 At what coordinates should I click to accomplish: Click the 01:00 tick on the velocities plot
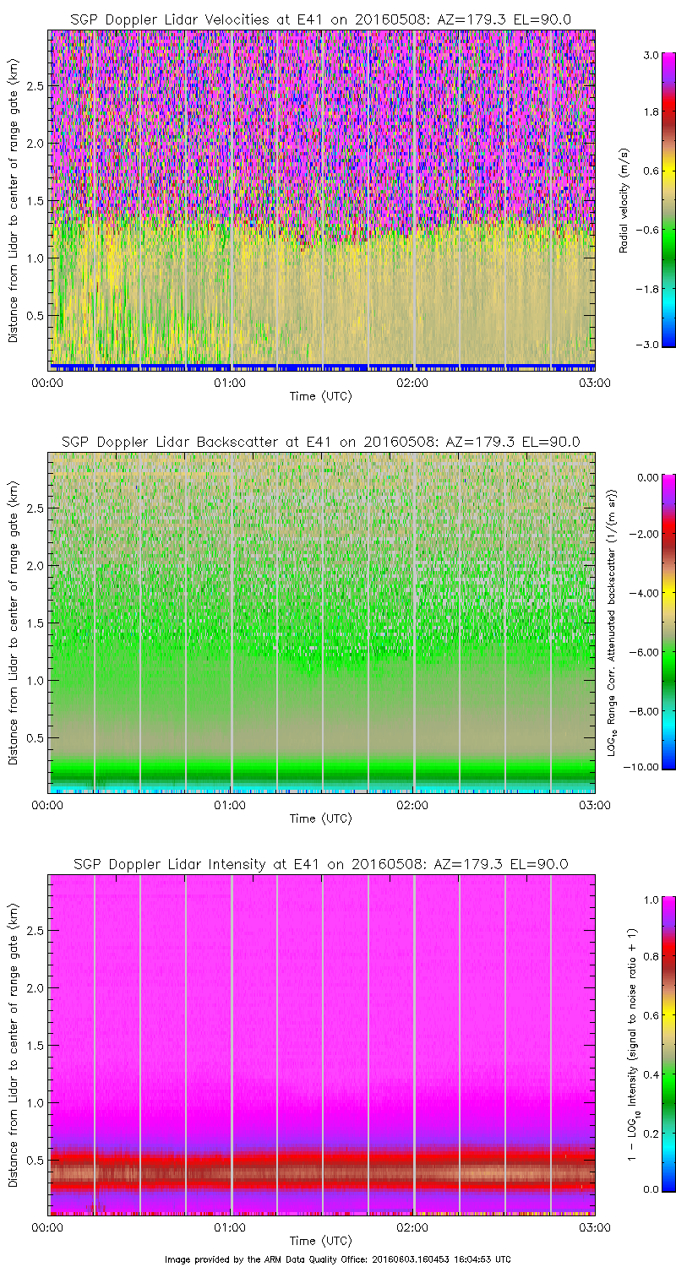[x=230, y=383]
